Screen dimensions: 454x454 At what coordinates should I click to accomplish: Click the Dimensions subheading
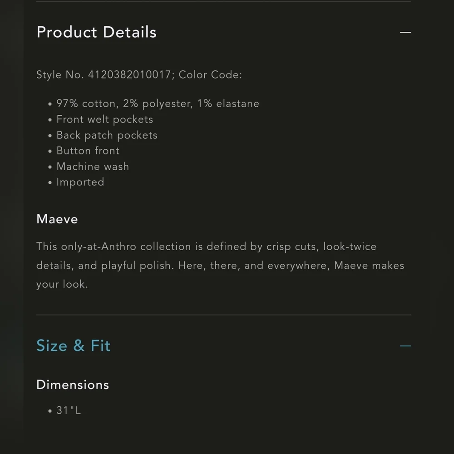73,385
